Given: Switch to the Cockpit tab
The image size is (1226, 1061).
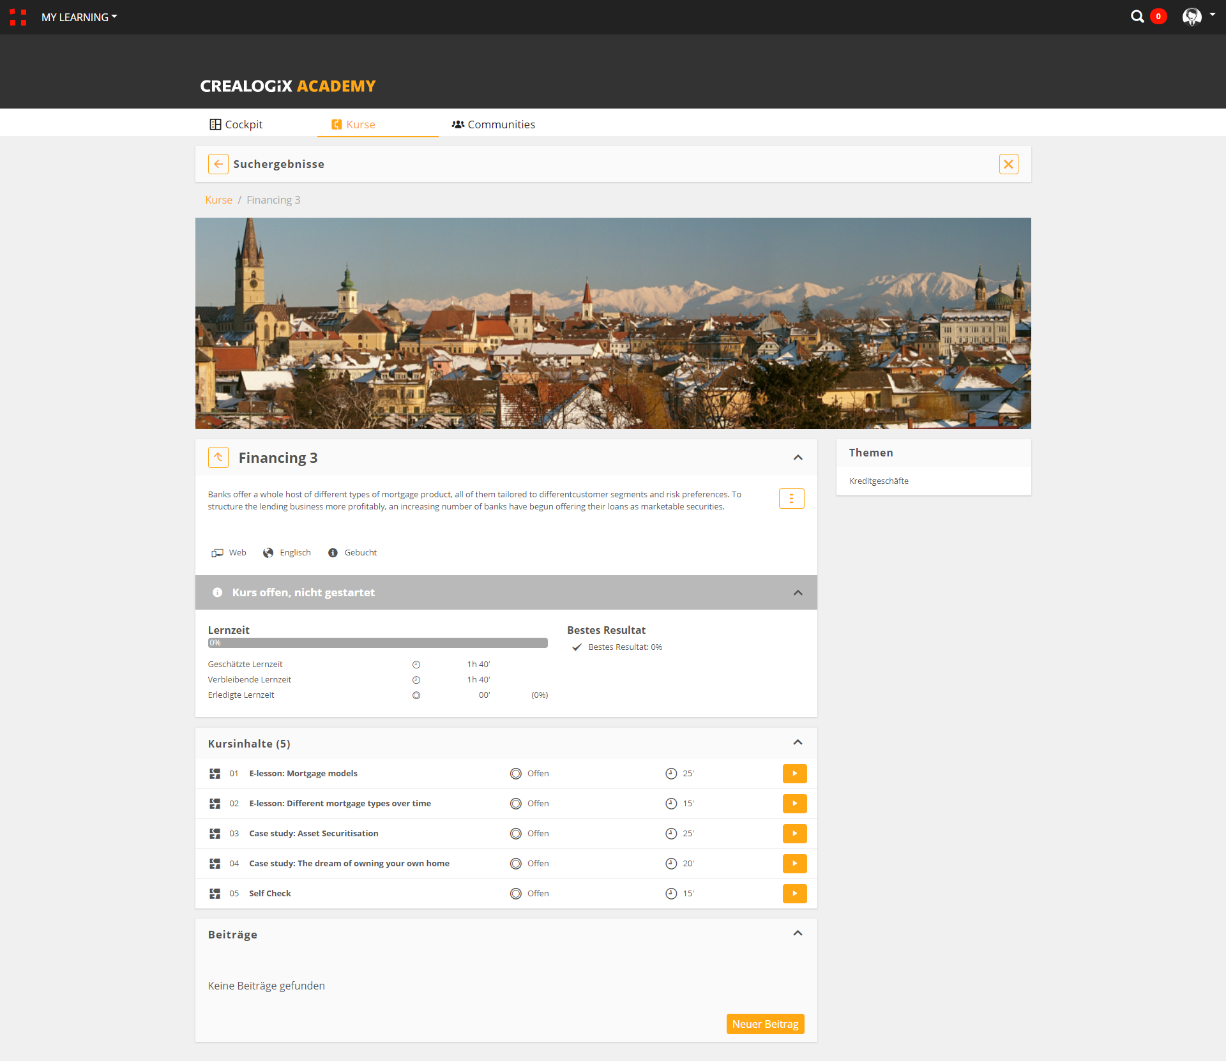Looking at the screenshot, I should click(x=236, y=124).
